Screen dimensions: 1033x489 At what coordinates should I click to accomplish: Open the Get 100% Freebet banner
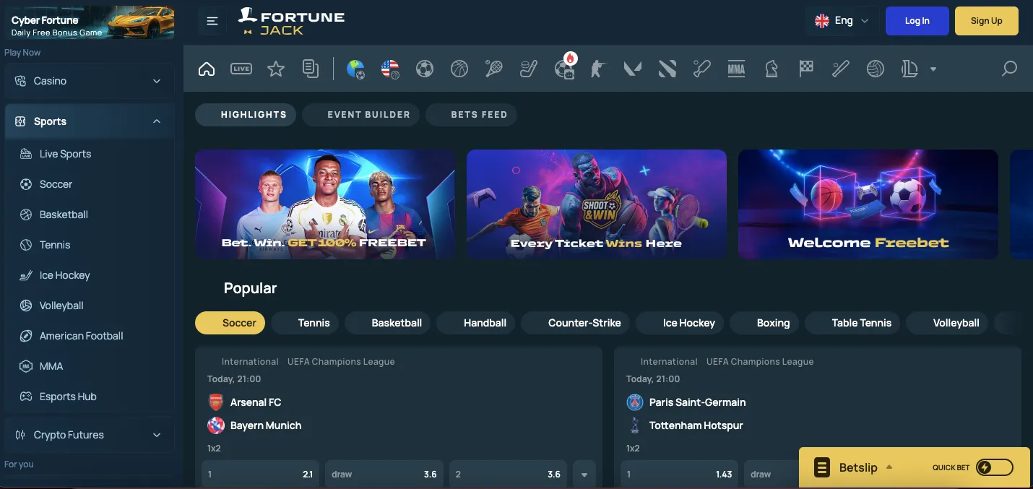[x=325, y=204]
